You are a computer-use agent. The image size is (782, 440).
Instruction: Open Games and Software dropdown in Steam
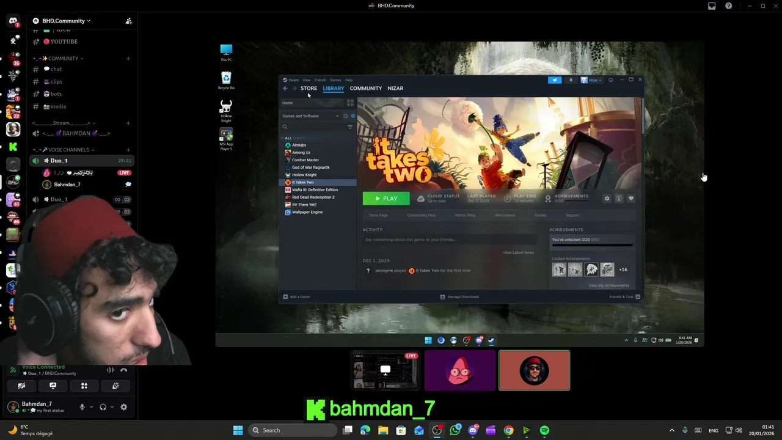310,116
